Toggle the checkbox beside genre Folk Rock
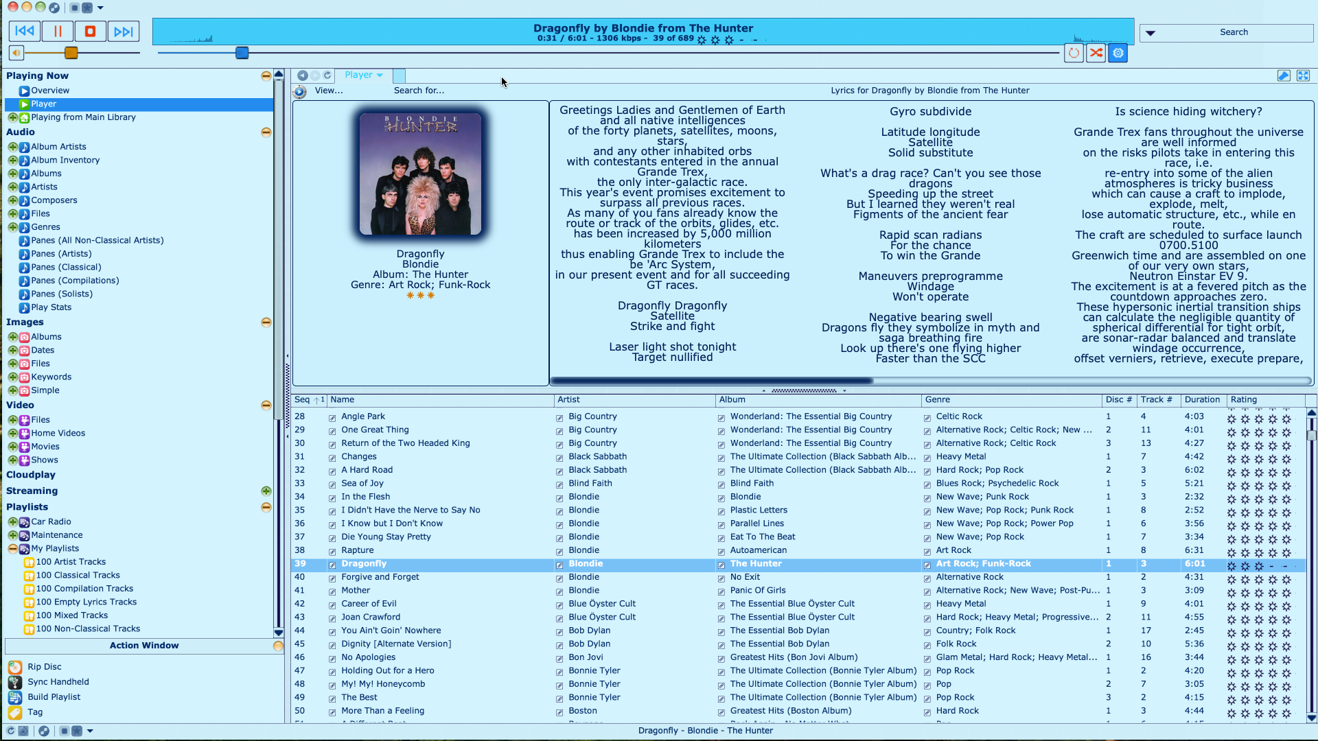 pyautogui.click(x=927, y=645)
